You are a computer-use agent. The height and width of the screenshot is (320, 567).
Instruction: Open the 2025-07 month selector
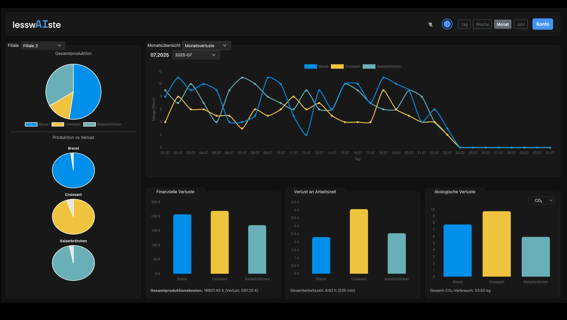point(196,55)
